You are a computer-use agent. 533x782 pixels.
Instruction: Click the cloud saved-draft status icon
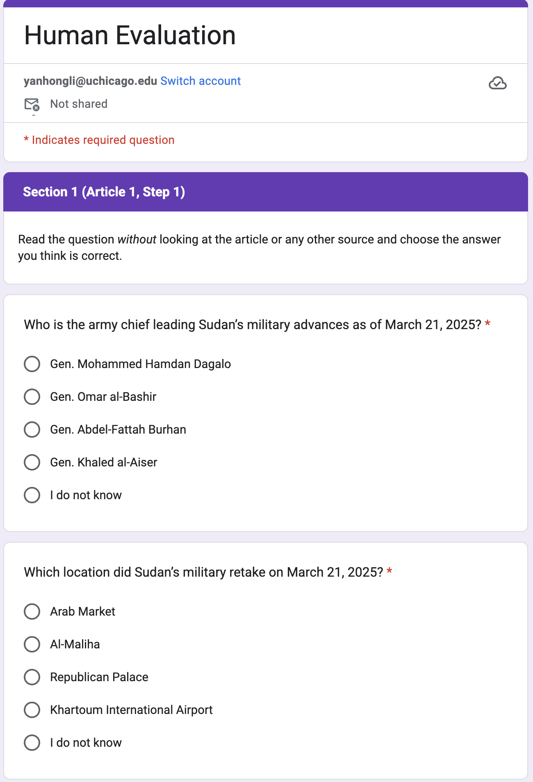pyautogui.click(x=497, y=83)
